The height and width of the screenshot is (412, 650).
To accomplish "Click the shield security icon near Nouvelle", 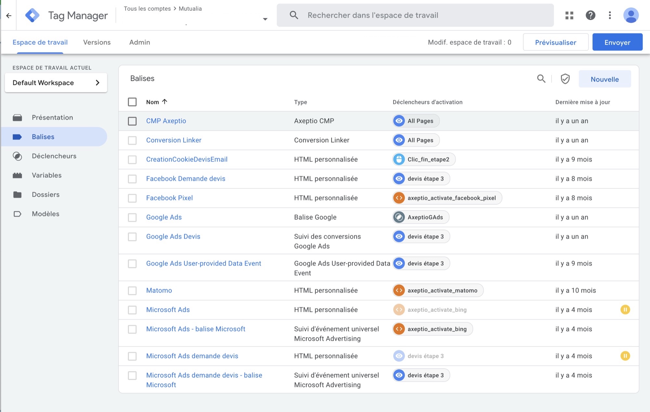I will pyautogui.click(x=565, y=79).
